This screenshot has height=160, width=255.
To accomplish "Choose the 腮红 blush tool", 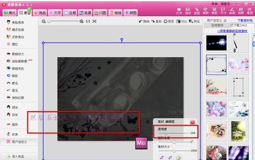I will point(12,44).
